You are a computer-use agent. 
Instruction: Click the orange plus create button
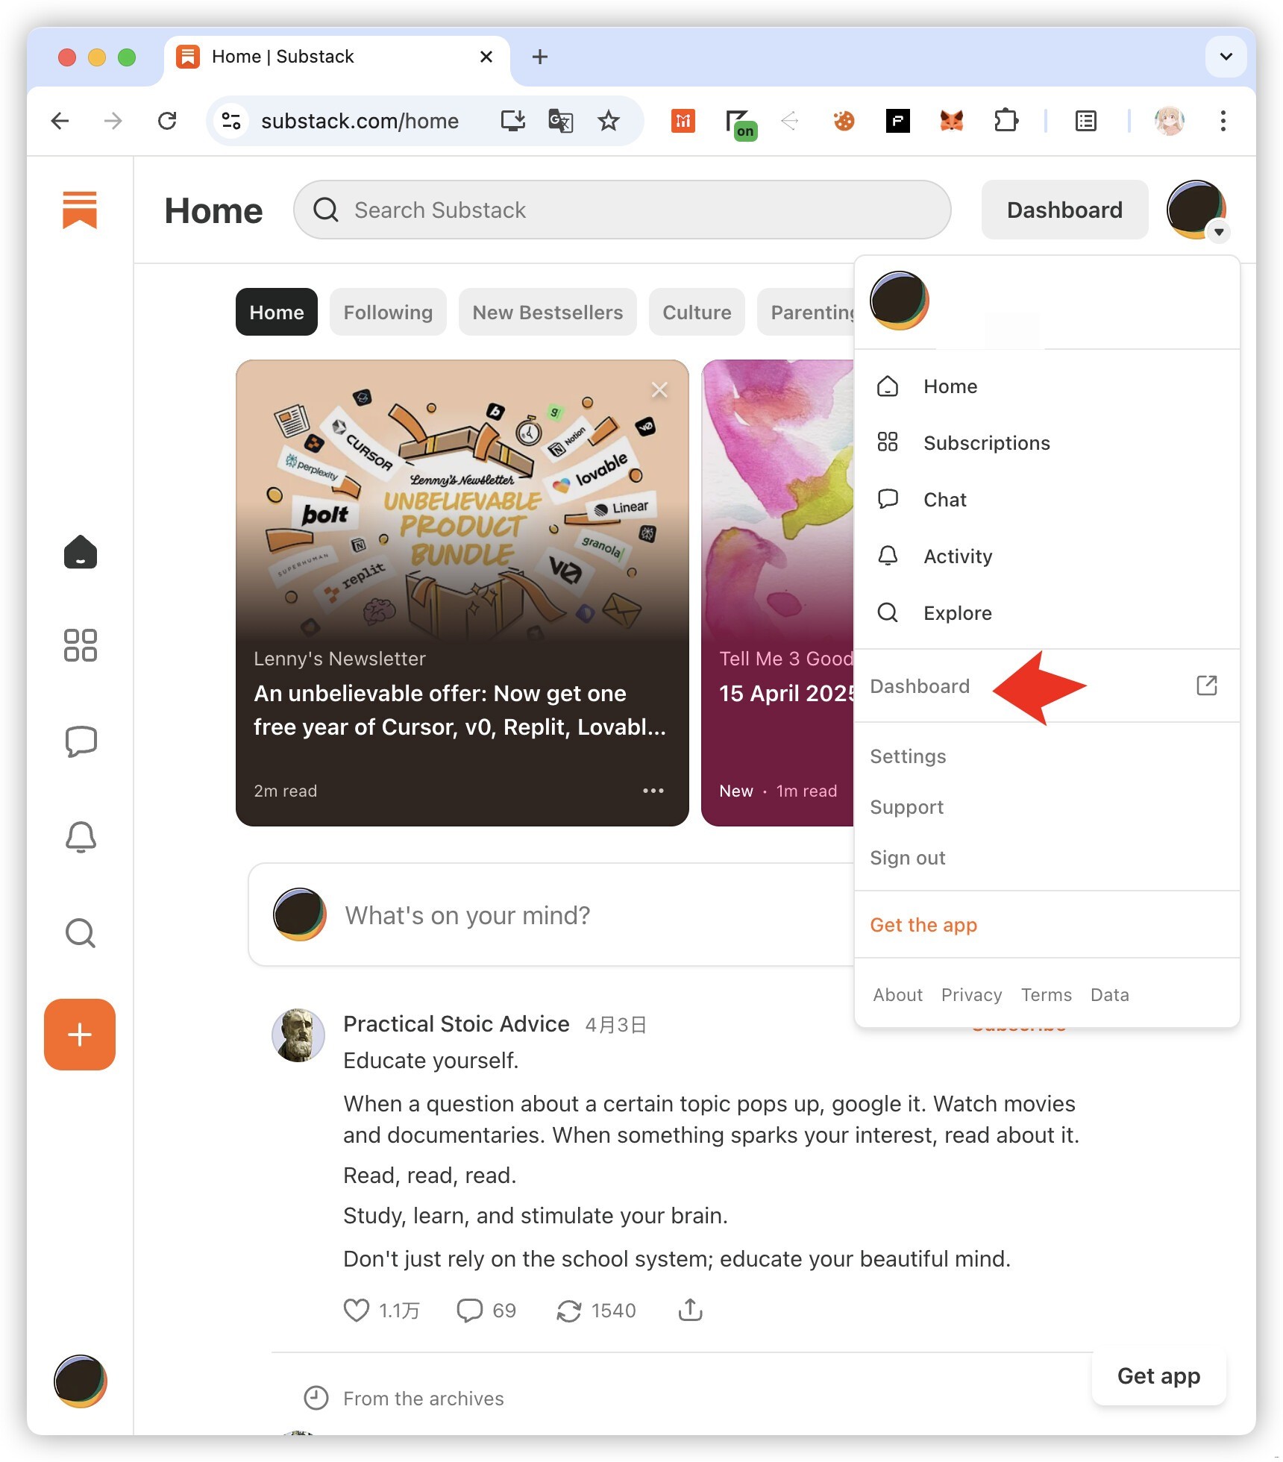click(x=80, y=1035)
